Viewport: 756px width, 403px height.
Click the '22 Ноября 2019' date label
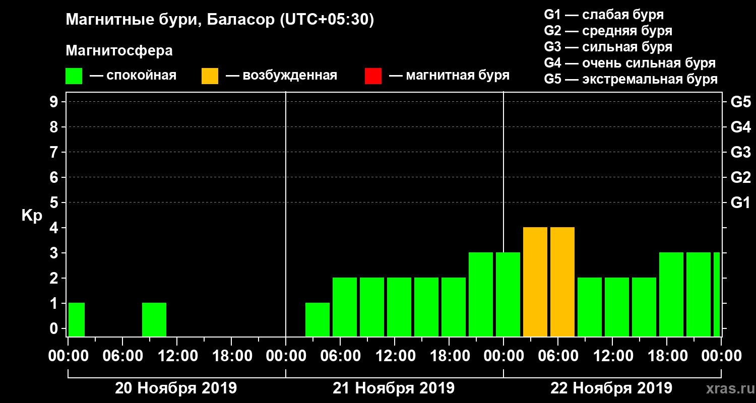click(611, 388)
